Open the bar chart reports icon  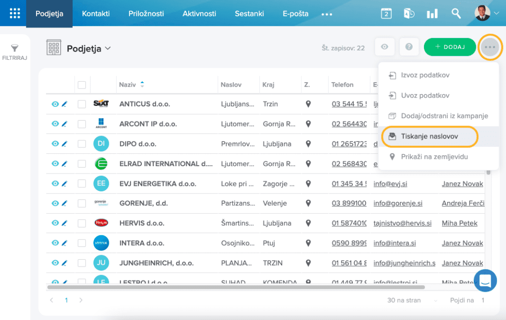[432, 13]
